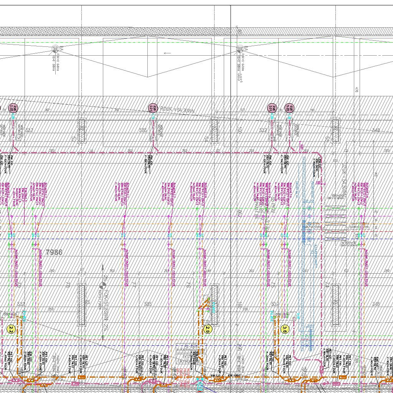Viewport: 393px width, 393px height.
Task: Click the FDUK = 54,30WN annotation
Action: tap(177, 109)
